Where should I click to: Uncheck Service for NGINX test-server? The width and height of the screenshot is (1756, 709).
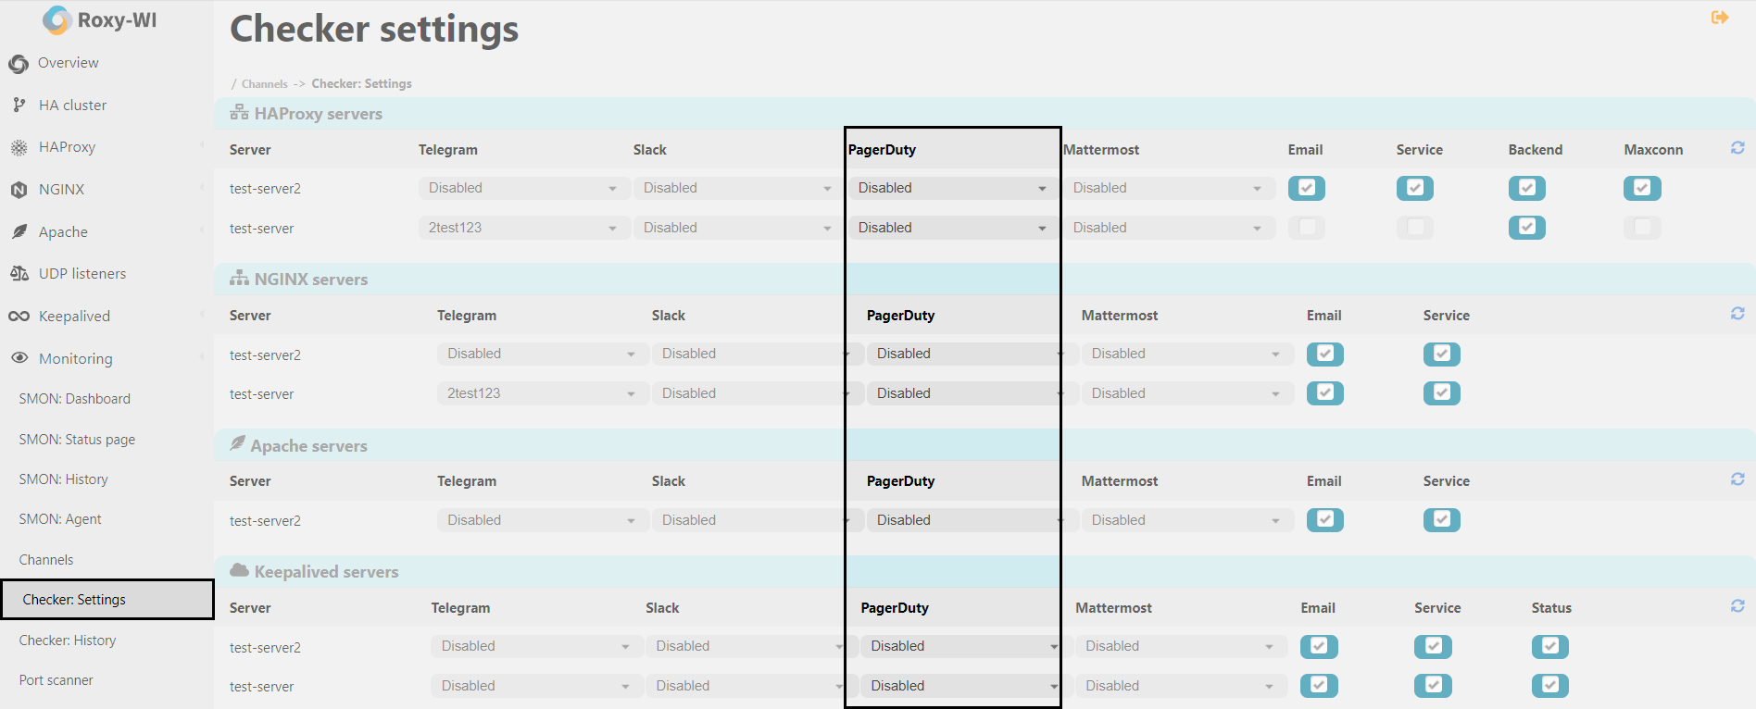1442,392
